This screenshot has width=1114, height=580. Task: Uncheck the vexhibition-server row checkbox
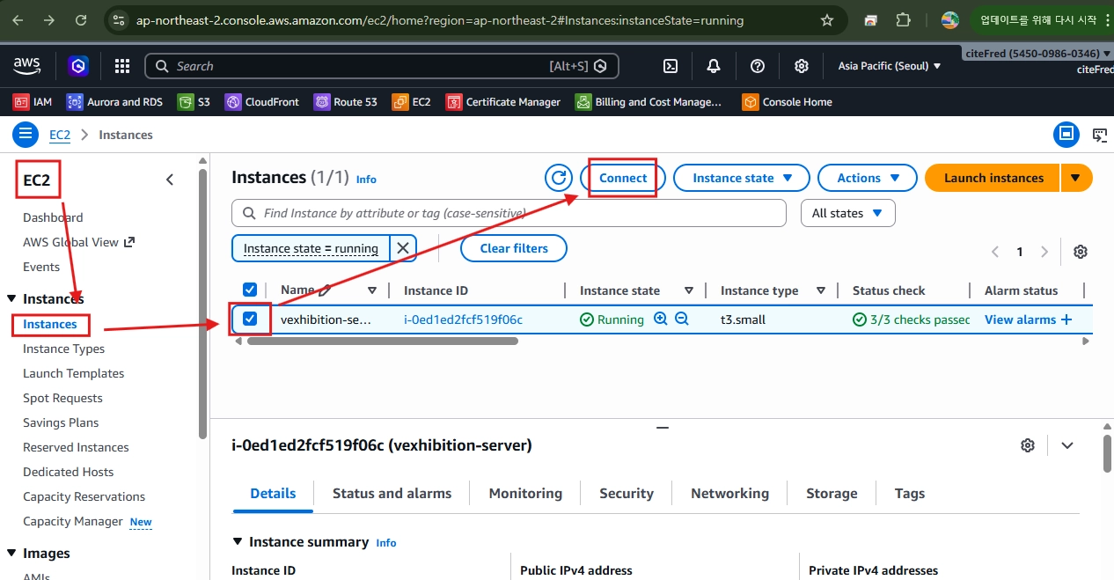[249, 319]
